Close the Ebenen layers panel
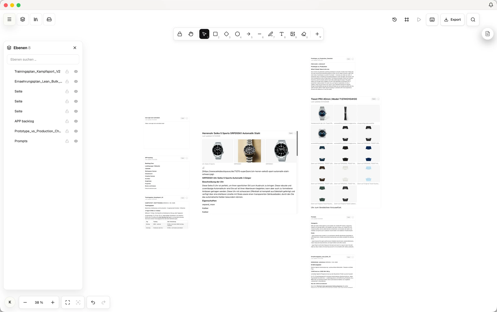Image resolution: width=497 pixels, height=312 pixels. click(x=75, y=48)
